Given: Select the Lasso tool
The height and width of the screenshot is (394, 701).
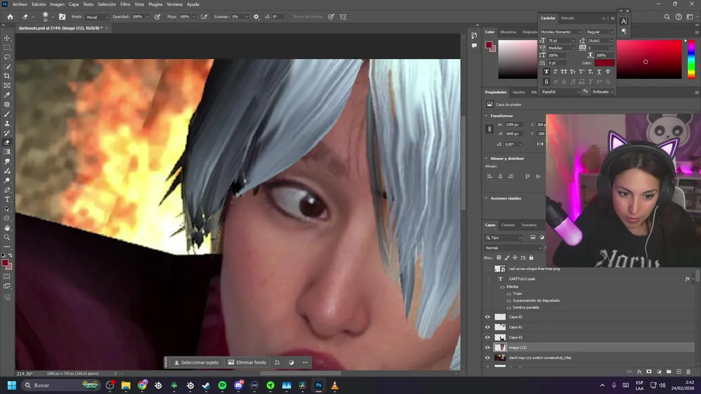Looking at the screenshot, I should (x=7, y=57).
